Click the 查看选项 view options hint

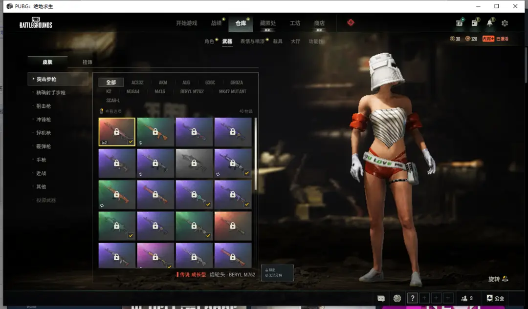pyautogui.click(x=110, y=111)
